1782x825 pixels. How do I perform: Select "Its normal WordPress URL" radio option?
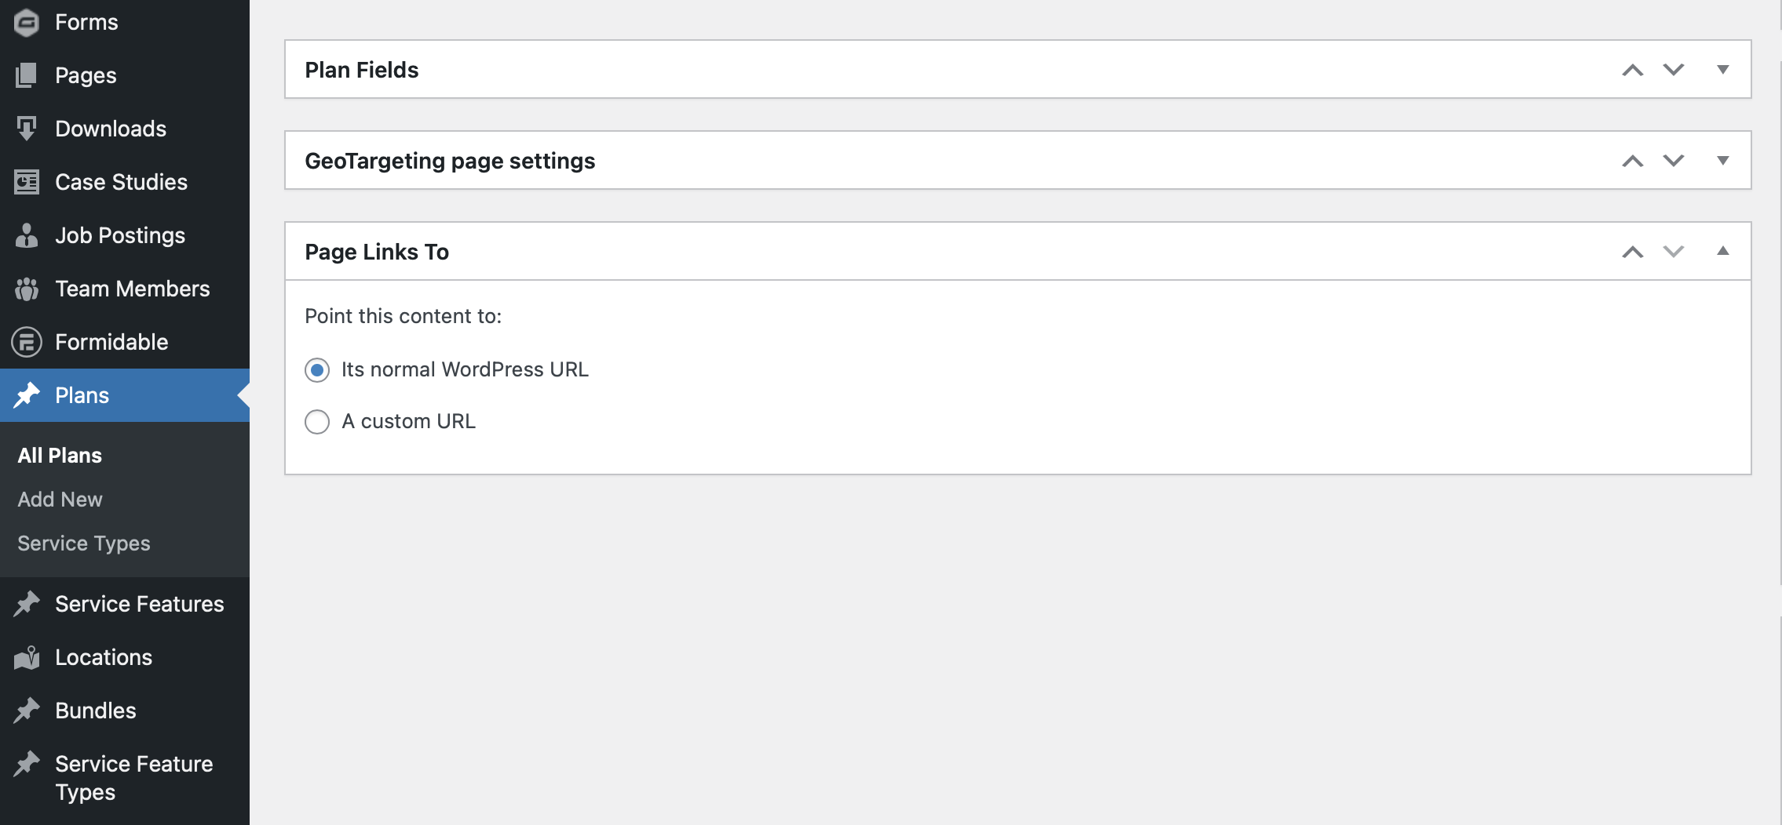(x=317, y=370)
